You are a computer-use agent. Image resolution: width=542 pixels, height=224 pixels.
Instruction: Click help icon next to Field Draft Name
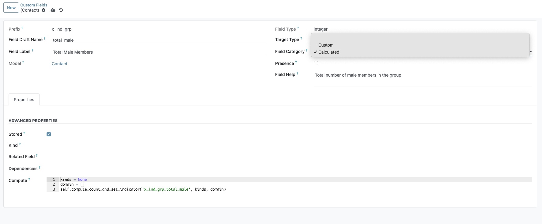pyautogui.click(x=45, y=38)
